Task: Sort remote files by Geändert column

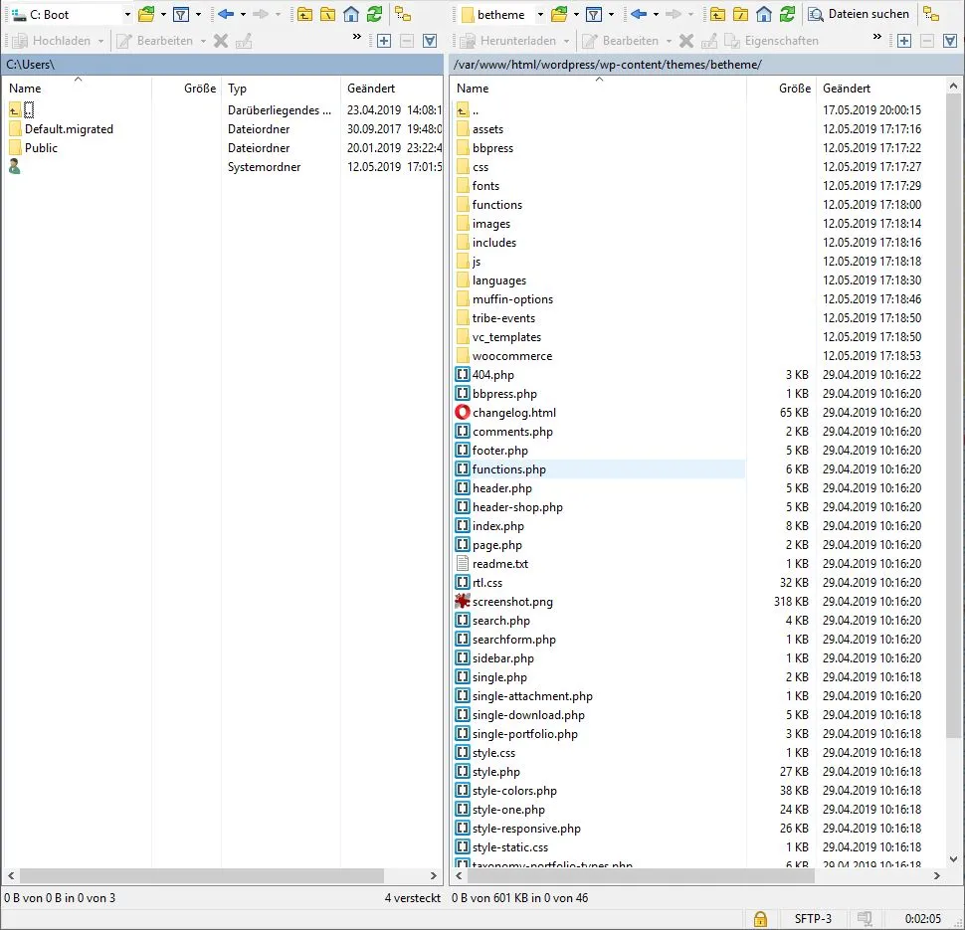Action: [880, 88]
